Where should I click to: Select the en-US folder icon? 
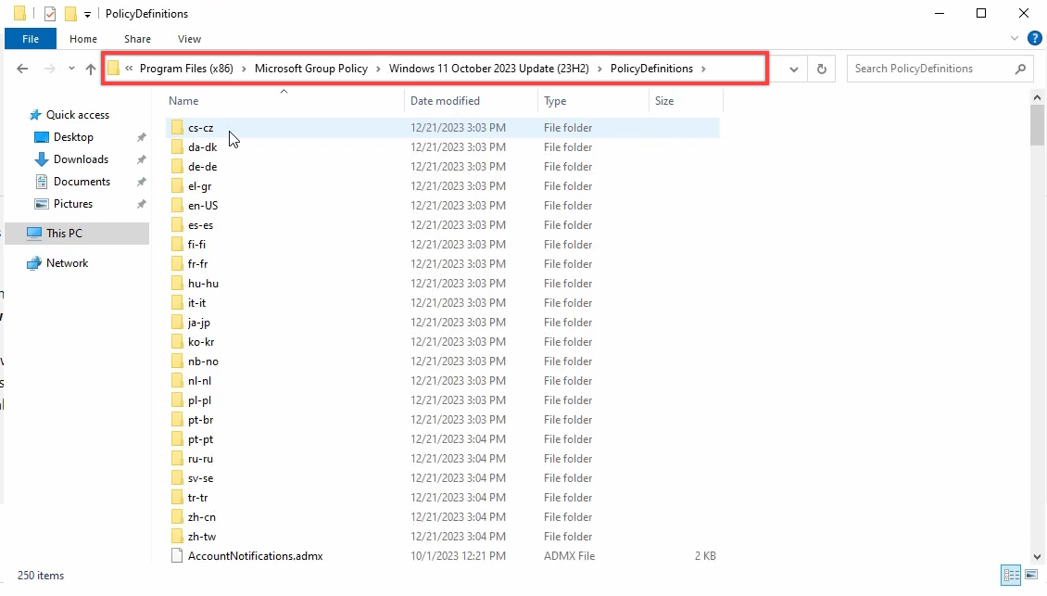point(177,205)
